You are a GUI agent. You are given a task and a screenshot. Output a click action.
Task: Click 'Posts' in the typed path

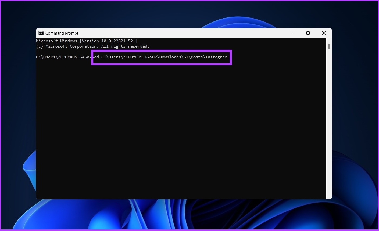tap(197, 57)
